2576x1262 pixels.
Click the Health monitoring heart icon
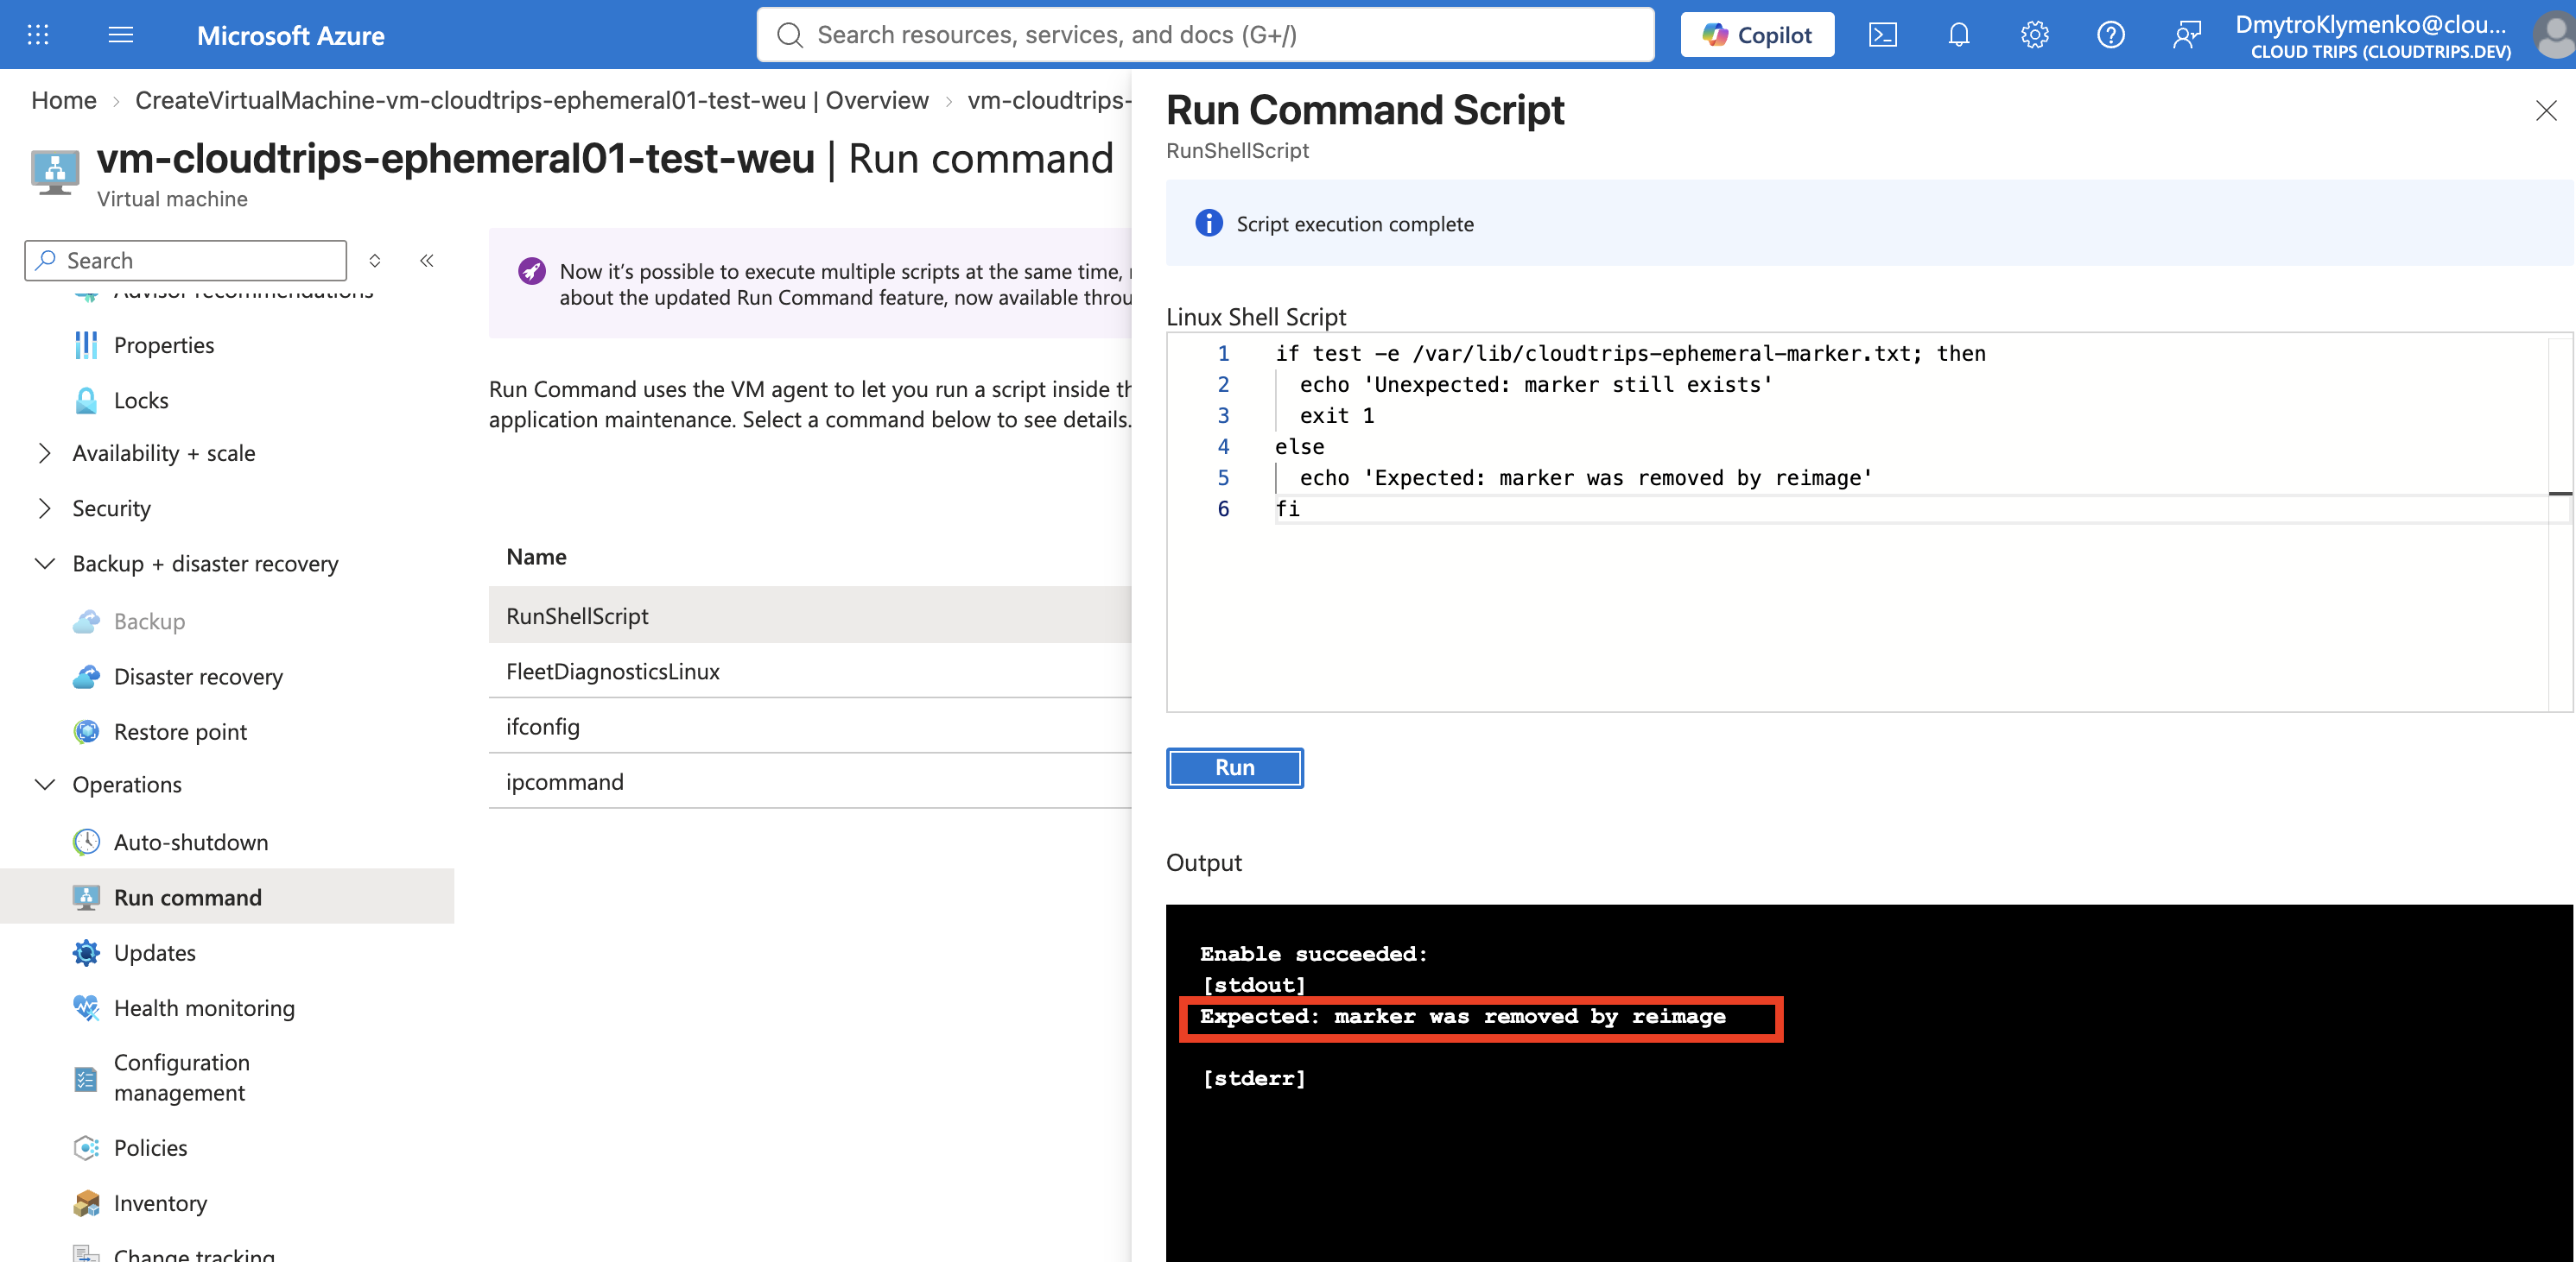[x=86, y=1008]
